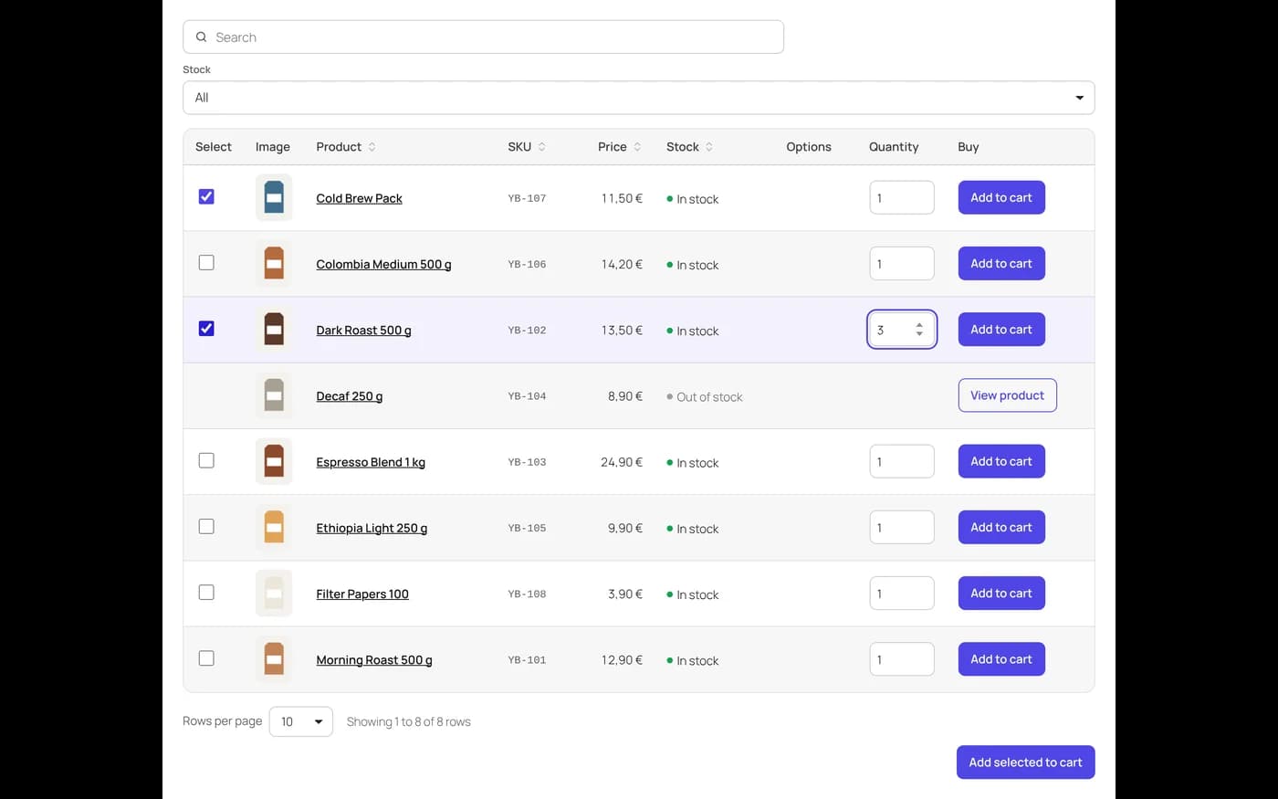Image resolution: width=1278 pixels, height=799 pixels.
Task: Click Add selected to cart button
Action: tap(1025, 762)
